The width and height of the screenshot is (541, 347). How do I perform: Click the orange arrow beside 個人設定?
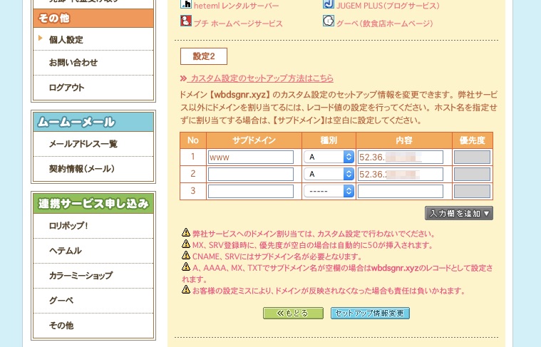click(41, 38)
